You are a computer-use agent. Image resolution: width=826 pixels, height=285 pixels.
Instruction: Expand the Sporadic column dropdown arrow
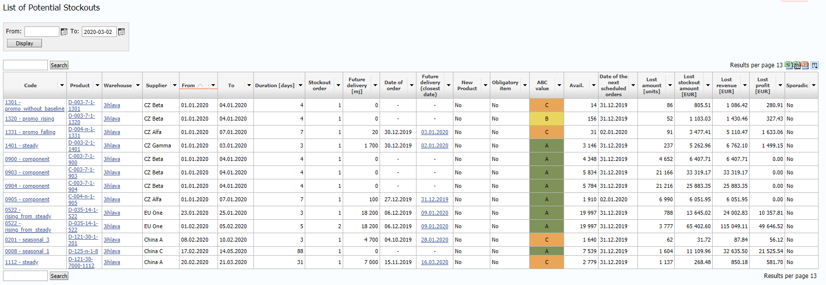pyautogui.click(x=814, y=86)
